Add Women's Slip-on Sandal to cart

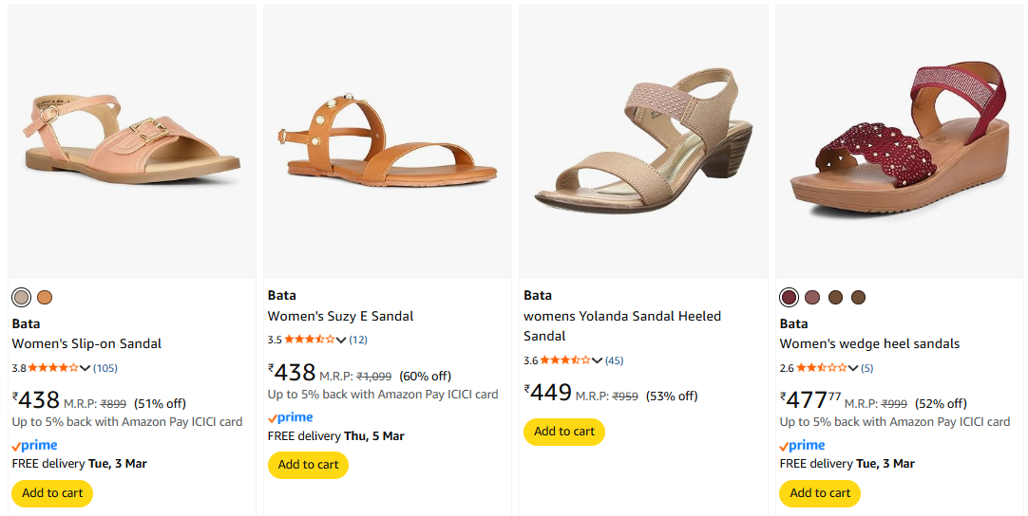pyautogui.click(x=52, y=493)
